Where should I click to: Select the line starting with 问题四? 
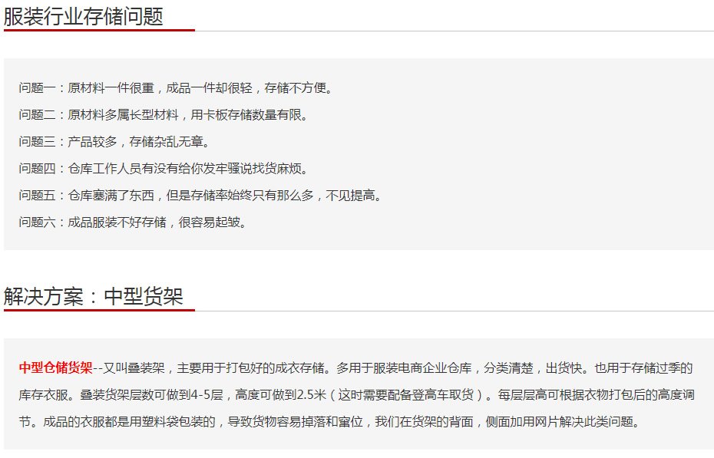click(164, 169)
